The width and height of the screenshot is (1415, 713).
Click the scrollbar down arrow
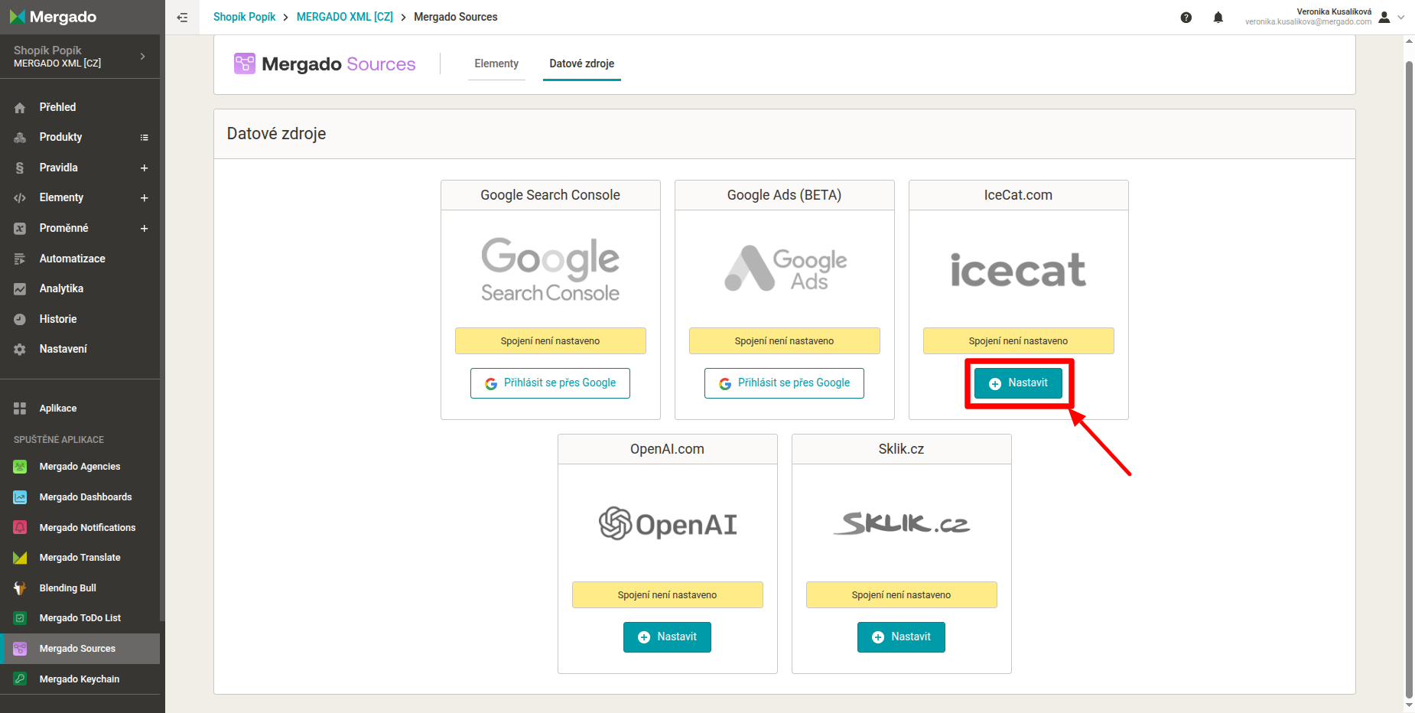1409,705
